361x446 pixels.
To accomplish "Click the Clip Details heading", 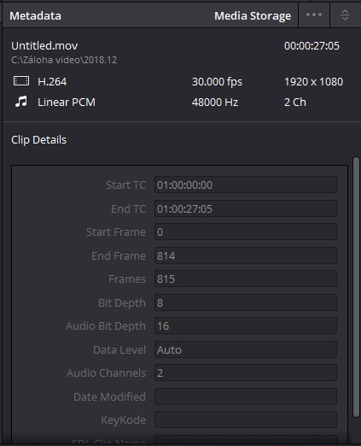I will [x=39, y=140].
